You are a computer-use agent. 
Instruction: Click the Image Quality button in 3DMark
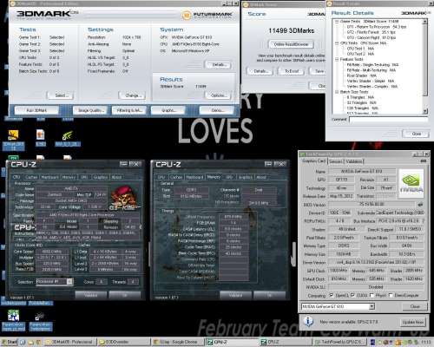coord(90,110)
